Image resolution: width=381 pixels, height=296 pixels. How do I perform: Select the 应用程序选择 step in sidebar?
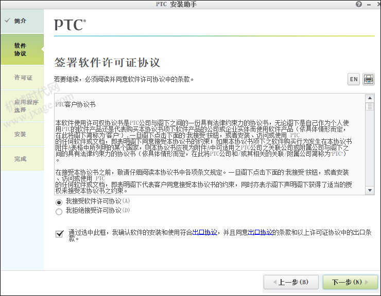[22, 106]
